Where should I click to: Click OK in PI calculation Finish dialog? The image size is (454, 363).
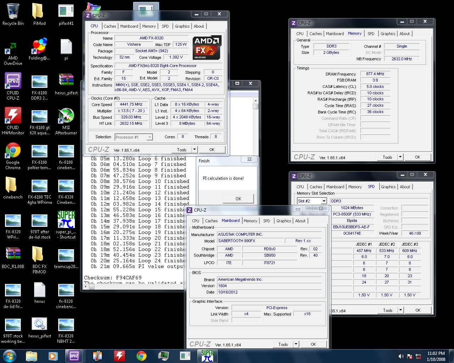coord(238,199)
